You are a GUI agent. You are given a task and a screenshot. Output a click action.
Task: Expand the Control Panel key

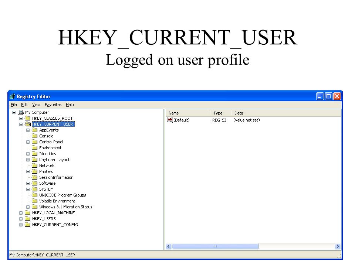click(28, 142)
